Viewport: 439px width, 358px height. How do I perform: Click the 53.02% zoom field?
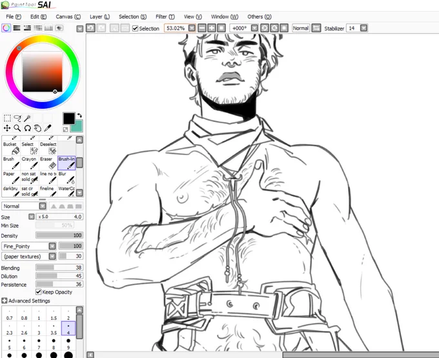click(176, 28)
